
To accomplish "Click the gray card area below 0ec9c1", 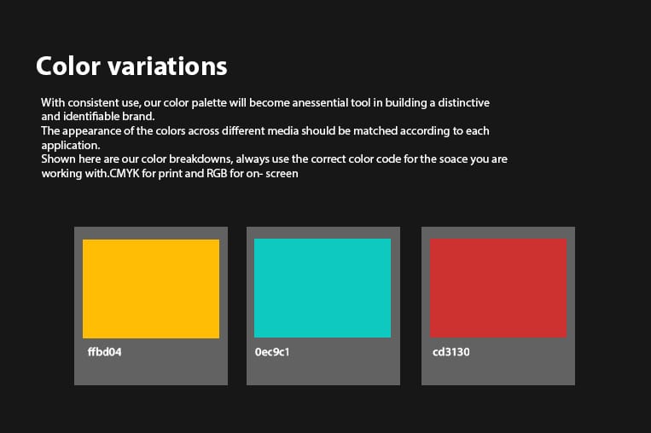I will tap(323, 372).
